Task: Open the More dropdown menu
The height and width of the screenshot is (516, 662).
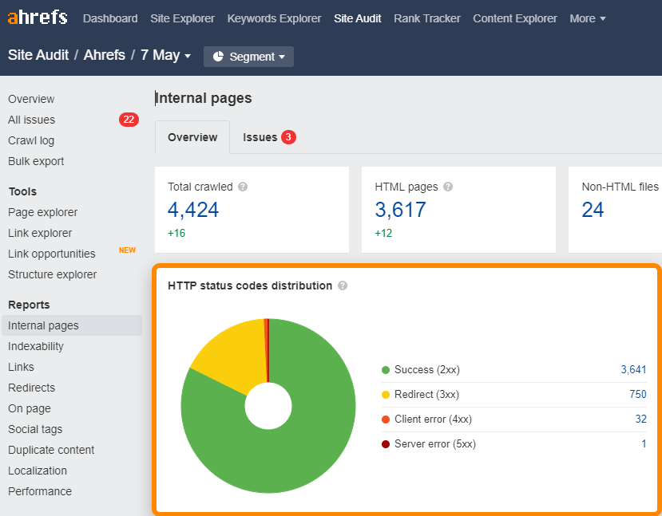Action: [x=587, y=18]
